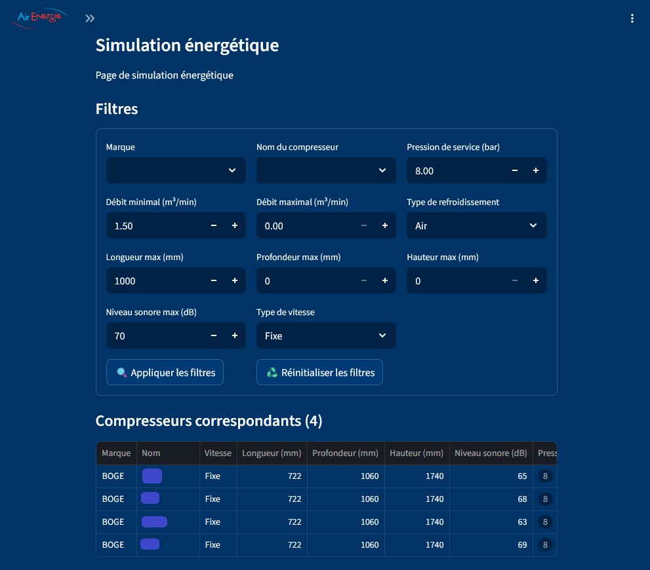Sort table by Profondeur (mm) header
This screenshot has width=650, height=570.
[x=345, y=453]
